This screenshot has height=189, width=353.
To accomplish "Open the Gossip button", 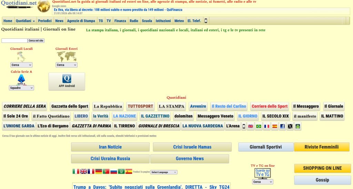I will 322,180.
